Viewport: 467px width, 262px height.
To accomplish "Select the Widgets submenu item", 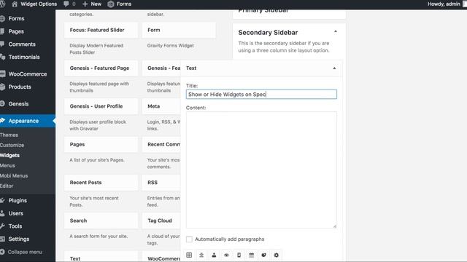I will (9, 155).
